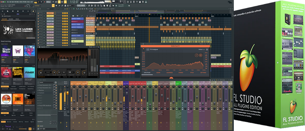Open the Default preset arrow in FX Analyzer
305x131 pixels.
(x=204, y=49)
